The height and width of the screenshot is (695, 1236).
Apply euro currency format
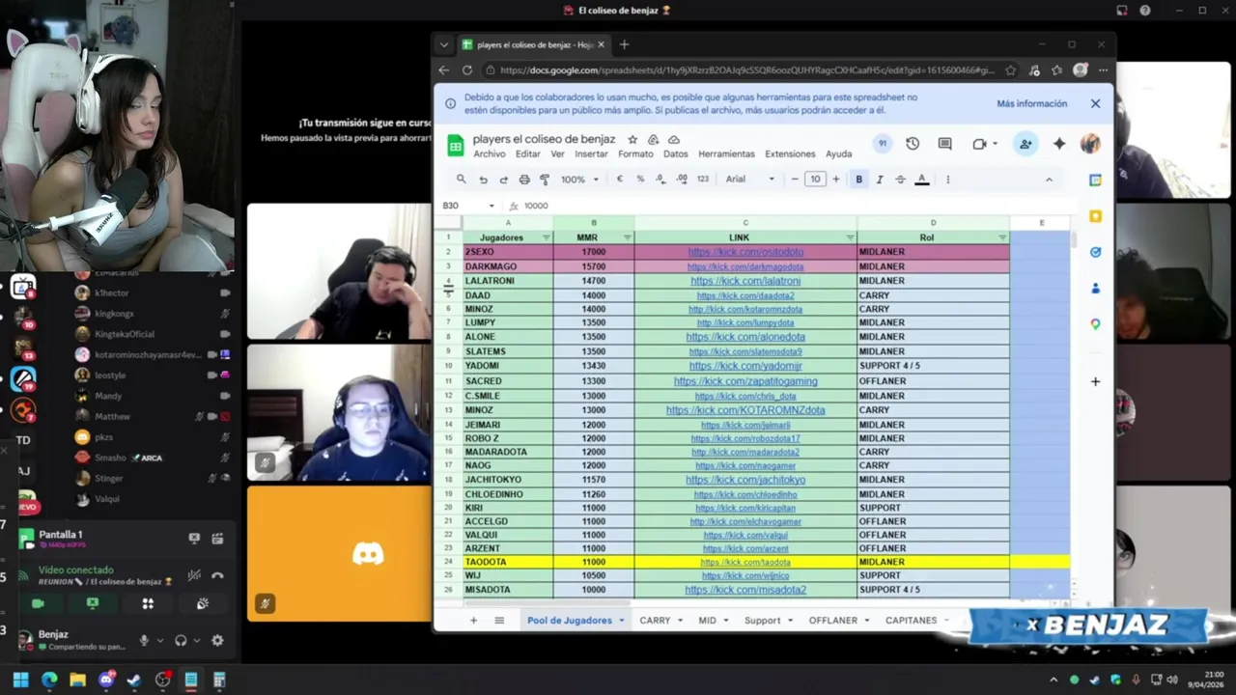pos(619,180)
